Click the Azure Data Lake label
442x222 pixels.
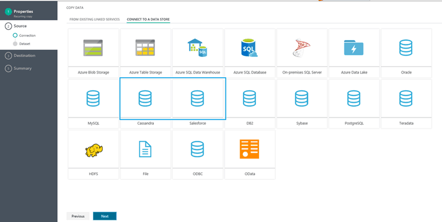point(354,72)
